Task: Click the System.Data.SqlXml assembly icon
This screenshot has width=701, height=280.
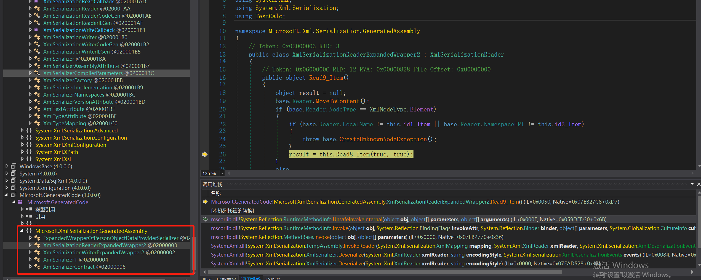Action: click(x=13, y=180)
